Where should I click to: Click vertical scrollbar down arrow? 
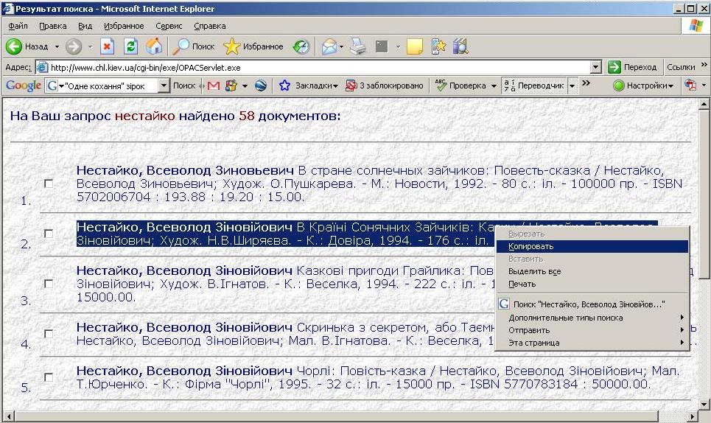[704, 404]
